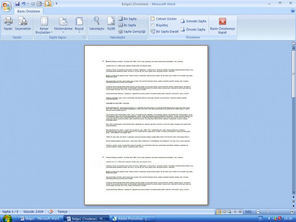Image resolution: width=296 pixels, height=222 pixels.
Task: Go to Sonraki Sayfa
Action: tap(193, 21)
